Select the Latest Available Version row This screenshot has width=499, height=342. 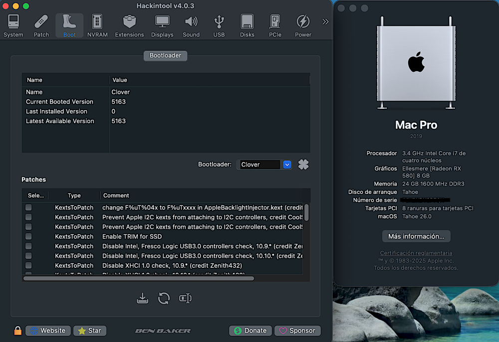166,121
